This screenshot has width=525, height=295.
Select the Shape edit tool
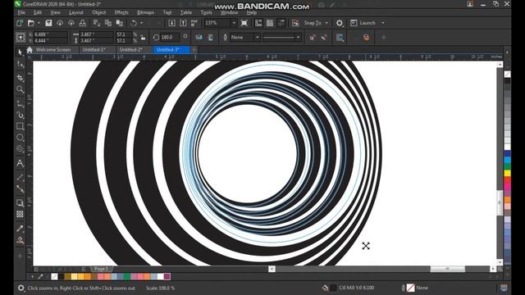[20, 64]
